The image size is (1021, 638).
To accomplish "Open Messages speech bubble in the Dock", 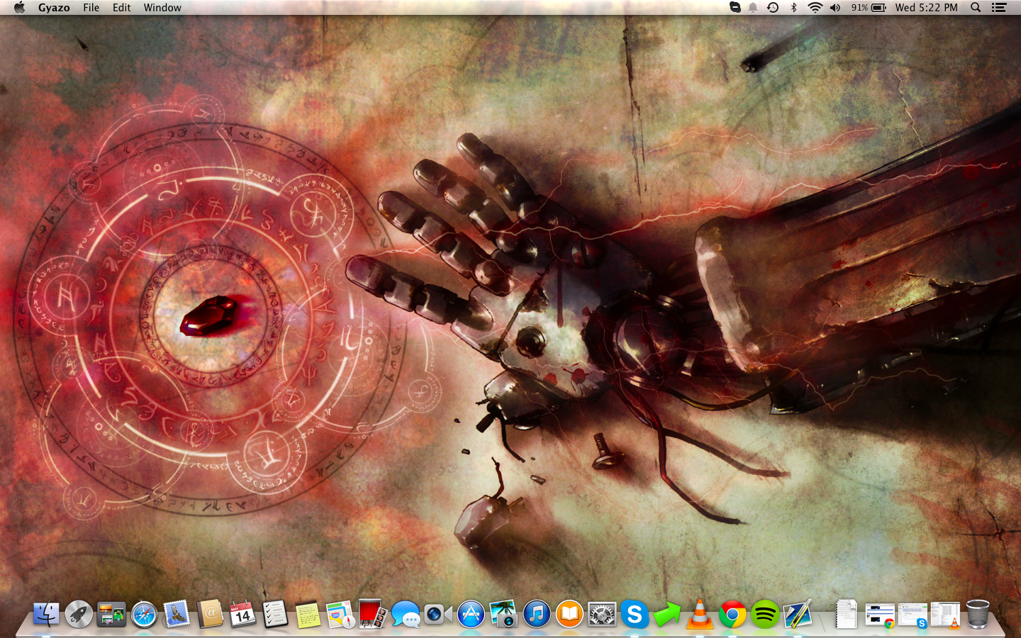I will (x=406, y=614).
